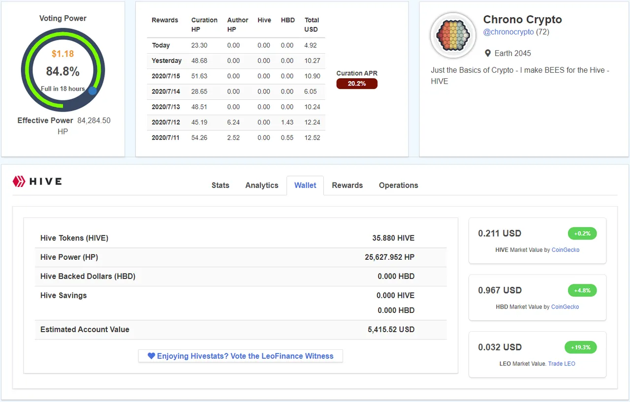Open CoinGecko link for HBD market value
This screenshot has width=630, height=402.
[565, 307]
